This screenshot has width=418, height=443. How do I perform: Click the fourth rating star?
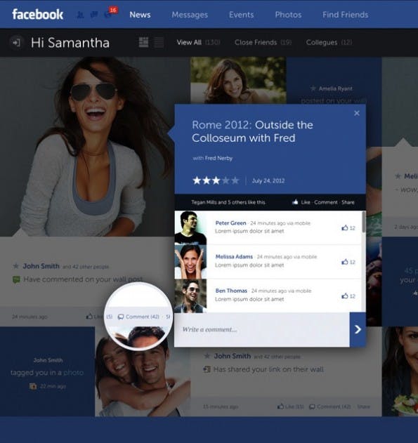click(x=226, y=180)
